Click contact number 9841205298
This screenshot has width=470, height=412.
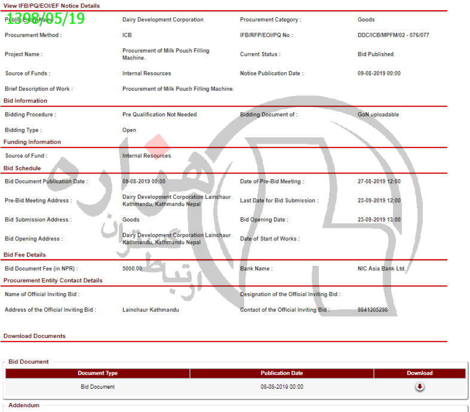click(x=372, y=310)
